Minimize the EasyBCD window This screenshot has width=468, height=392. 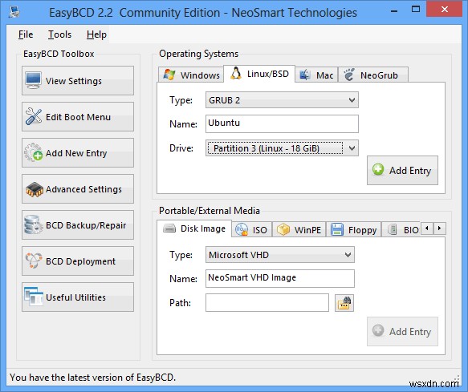pos(394,11)
